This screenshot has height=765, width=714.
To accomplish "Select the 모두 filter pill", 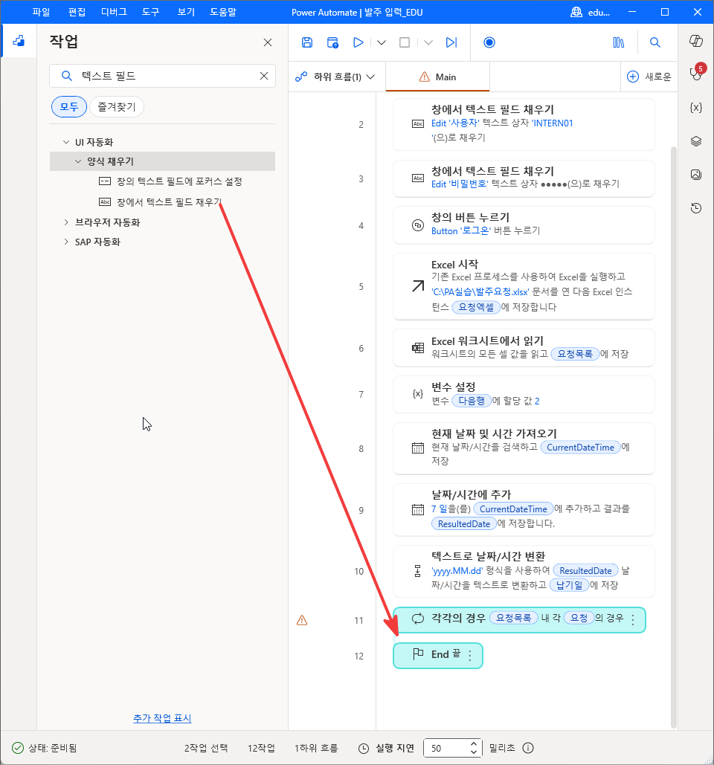I will click(69, 107).
